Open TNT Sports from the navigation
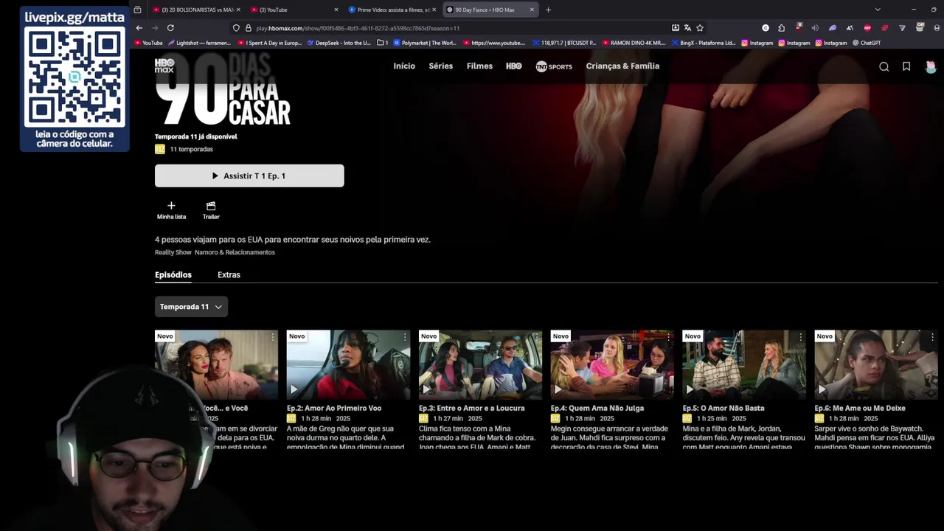 click(x=554, y=66)
